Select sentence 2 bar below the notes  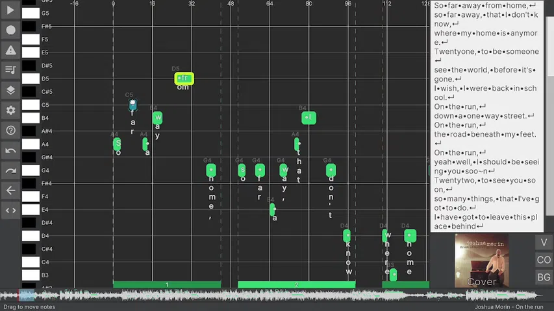coord(296,284)
